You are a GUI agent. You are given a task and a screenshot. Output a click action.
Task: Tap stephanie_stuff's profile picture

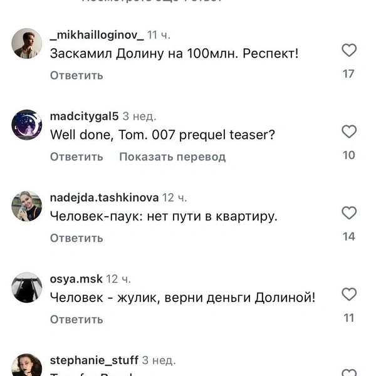(x=27, y=367)
